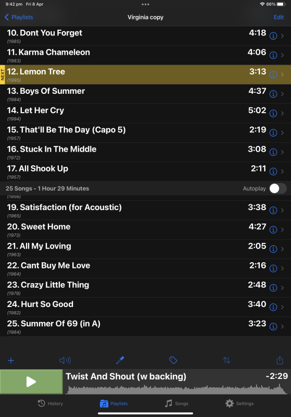Tap the share icon in toolbar
Viewport: 291px width, 417px height.
pyautogui.click(x=280, y=360)
